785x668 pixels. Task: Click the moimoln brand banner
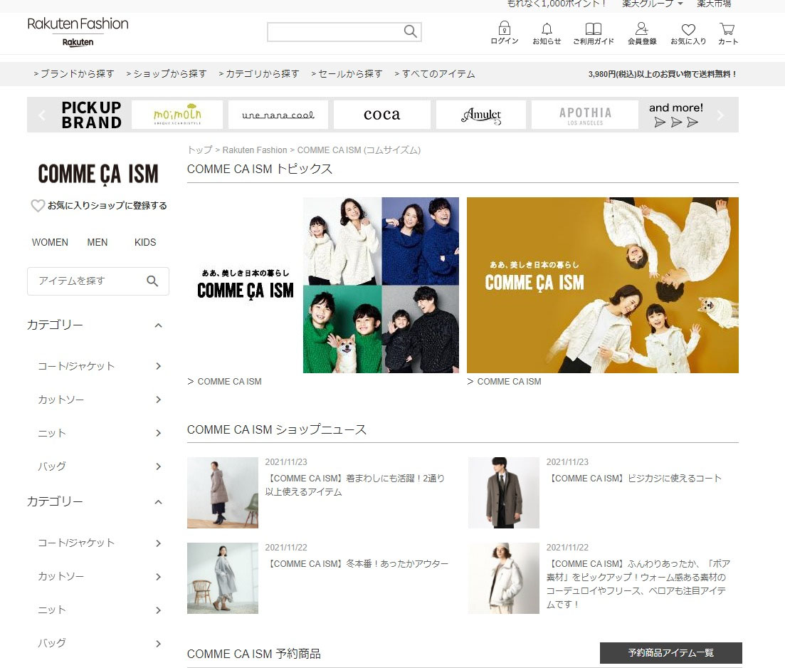coord(177,115)
